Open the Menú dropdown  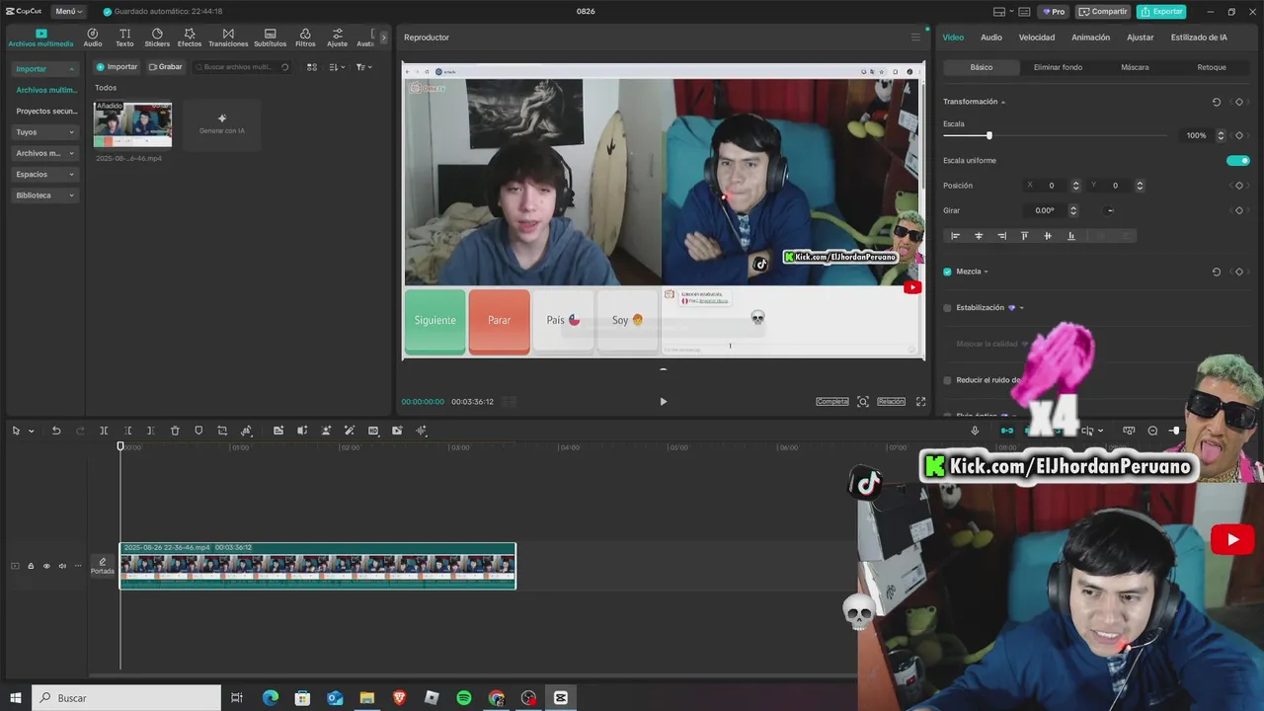tap(67, 11)
